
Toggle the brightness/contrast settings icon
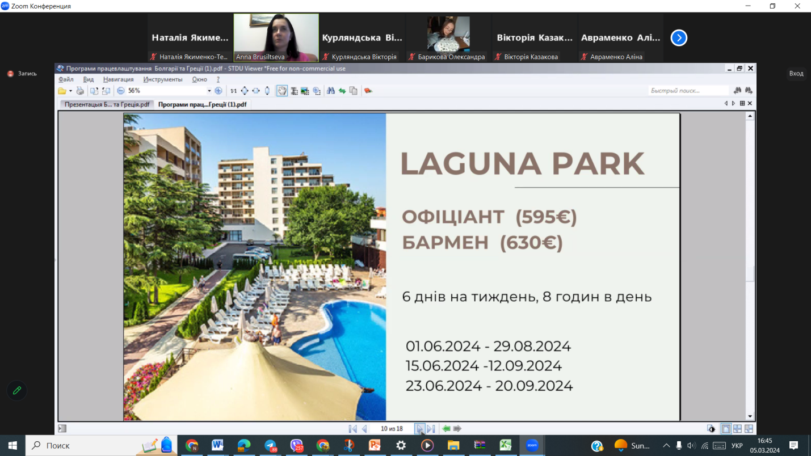[711, 429]
